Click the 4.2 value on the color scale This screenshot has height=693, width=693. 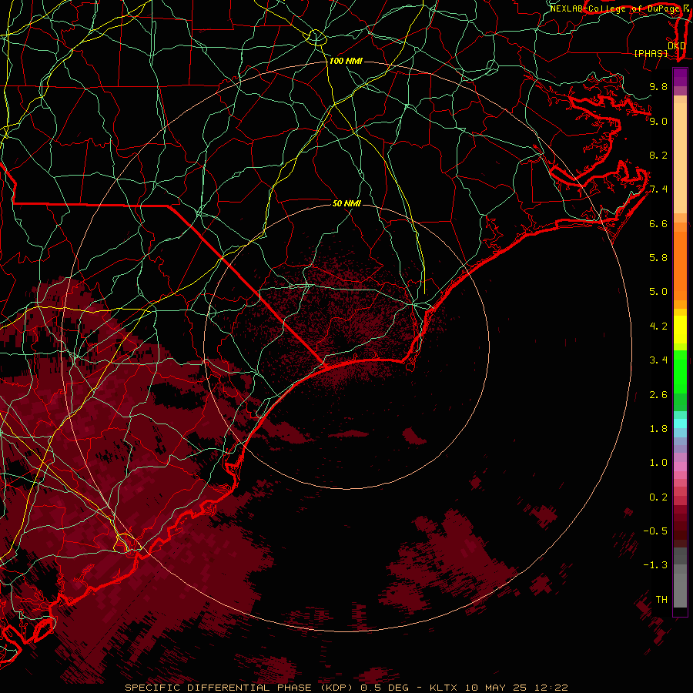tap(658, 326)
